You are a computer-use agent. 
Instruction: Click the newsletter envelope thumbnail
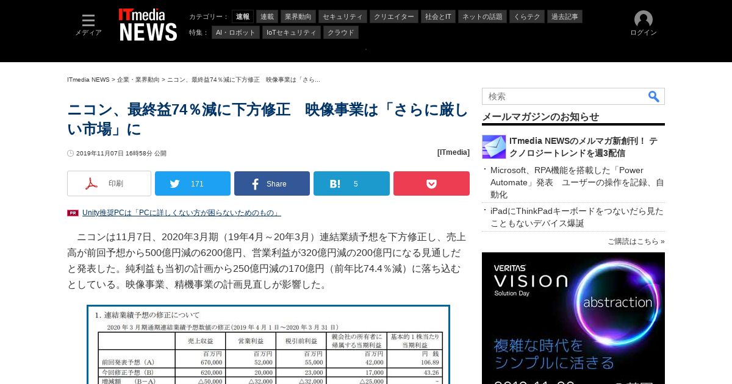coord(494,147)
